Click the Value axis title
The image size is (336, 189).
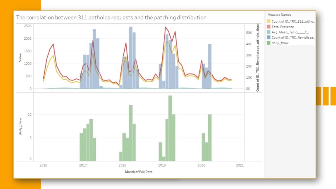(20, 57)
